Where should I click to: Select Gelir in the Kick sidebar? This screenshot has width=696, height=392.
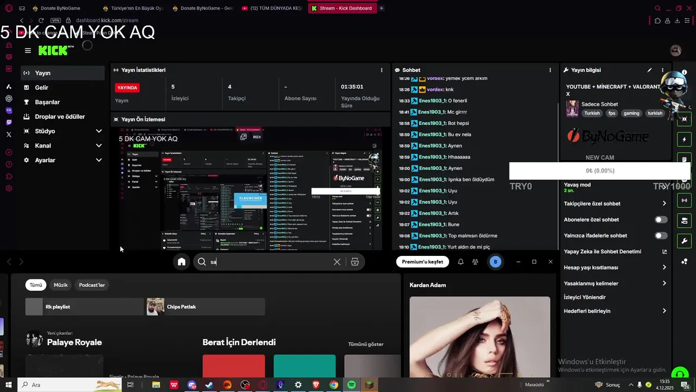click(63, 88)
